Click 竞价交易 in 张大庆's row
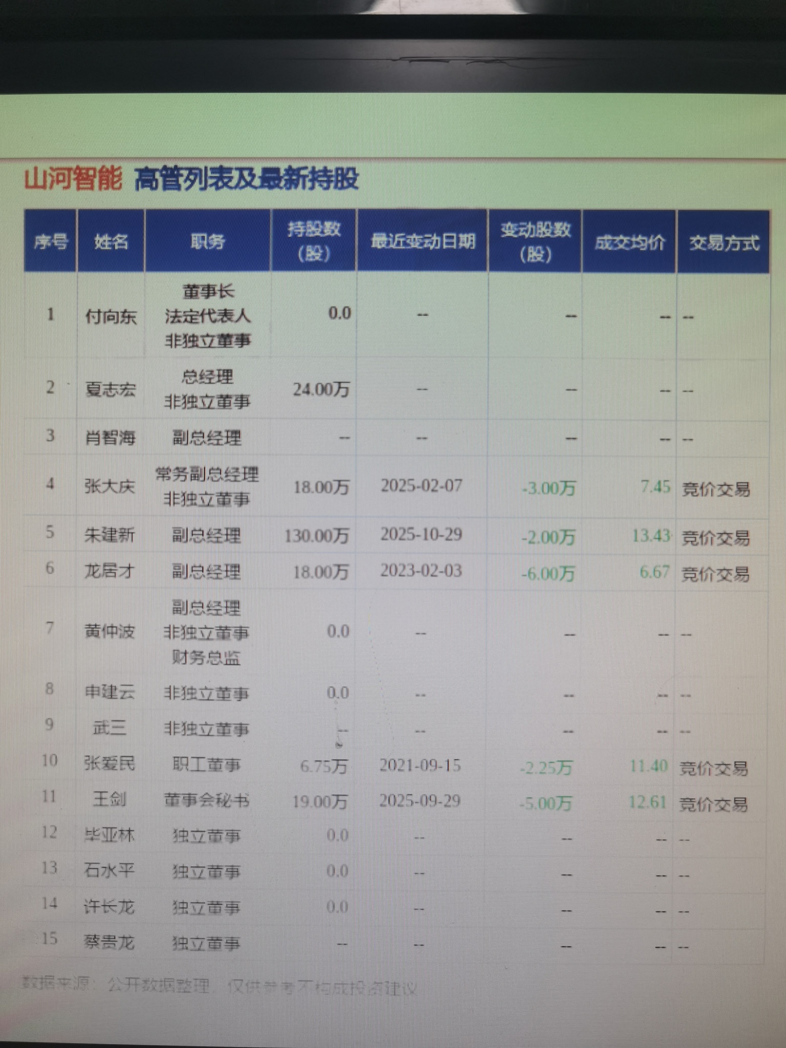 click(716, 490)
